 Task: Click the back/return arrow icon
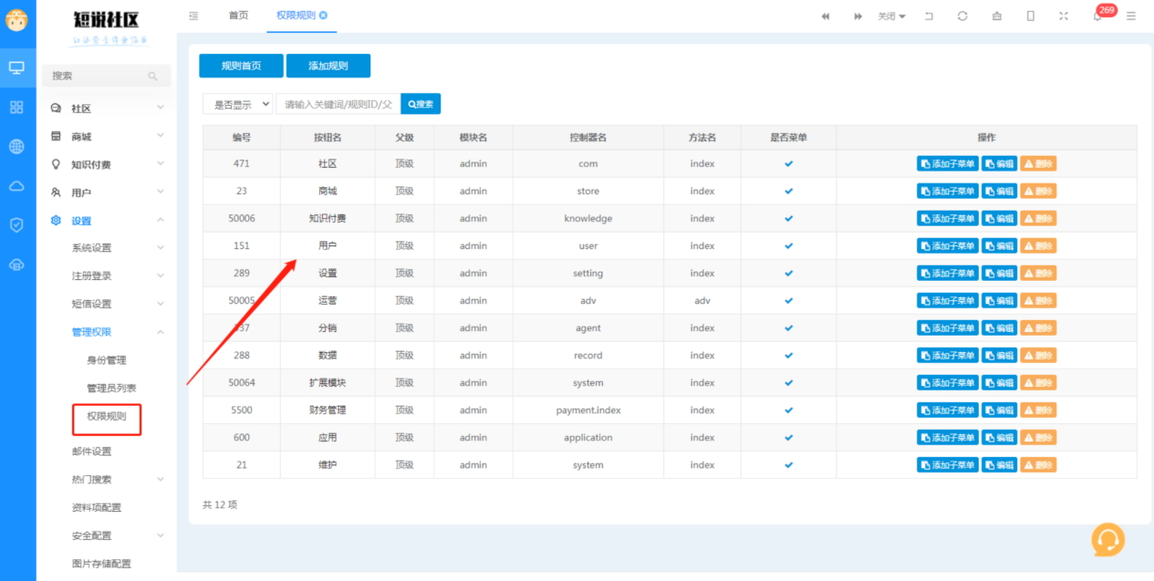point(929,16)
